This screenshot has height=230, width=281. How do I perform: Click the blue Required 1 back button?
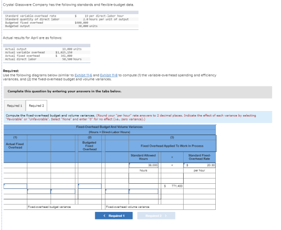point(114,215)
